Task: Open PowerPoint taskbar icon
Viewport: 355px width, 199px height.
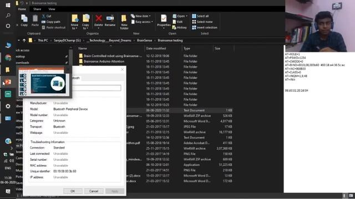Action: pyautogui.click(x=8, y=82)
